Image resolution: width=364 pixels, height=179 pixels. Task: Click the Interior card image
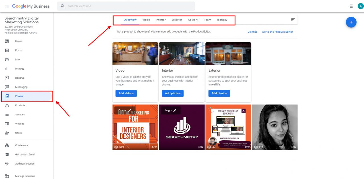(182, 54)
